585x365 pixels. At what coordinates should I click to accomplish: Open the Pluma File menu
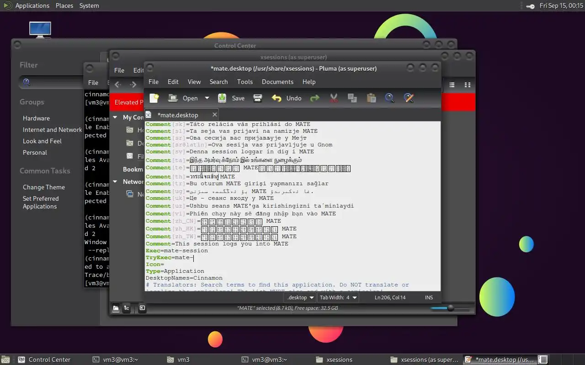pos(154,82)
